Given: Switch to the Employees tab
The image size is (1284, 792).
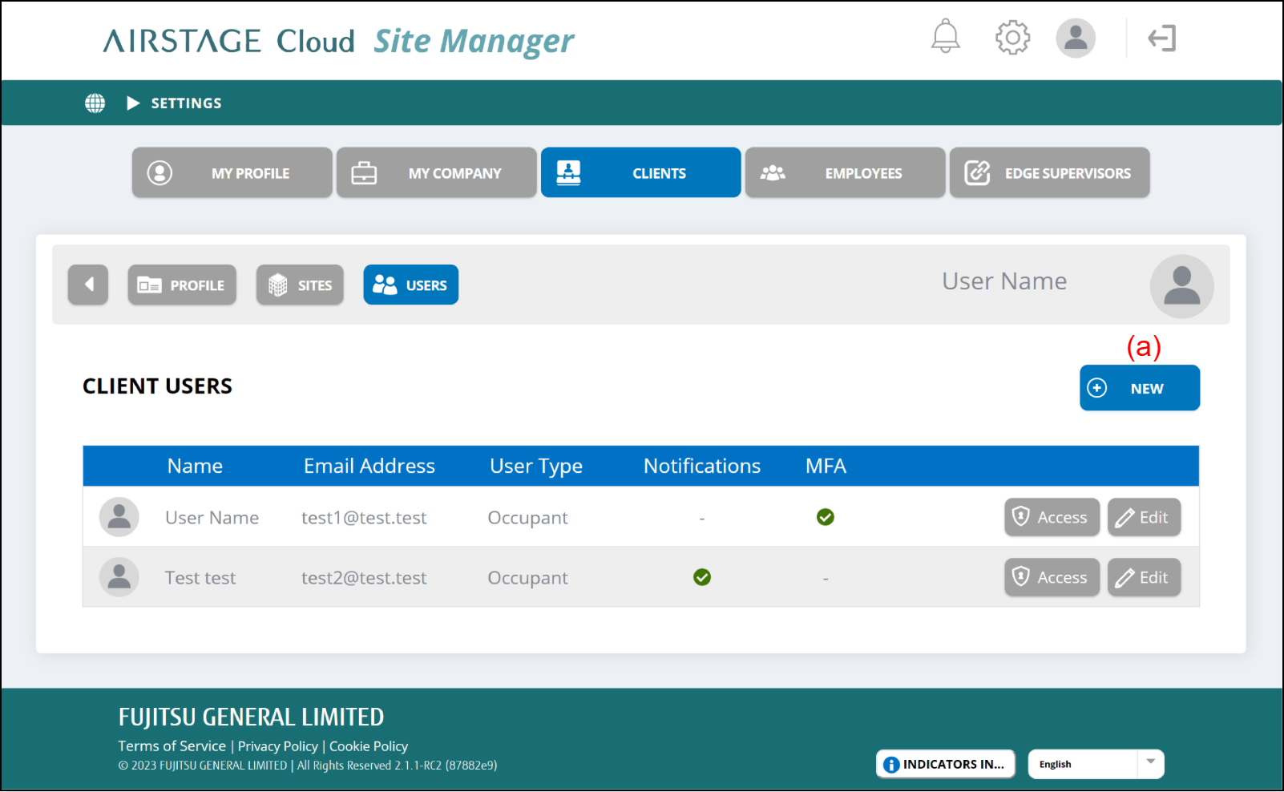Looking at the screenshot, I should click(x=845, y=172).
